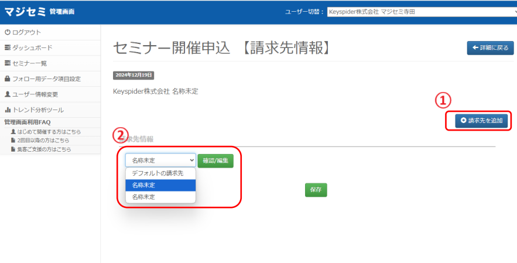Click the 確認/編集 button
The width and height of the screenshot is (517, 263).
click(215, 160)
